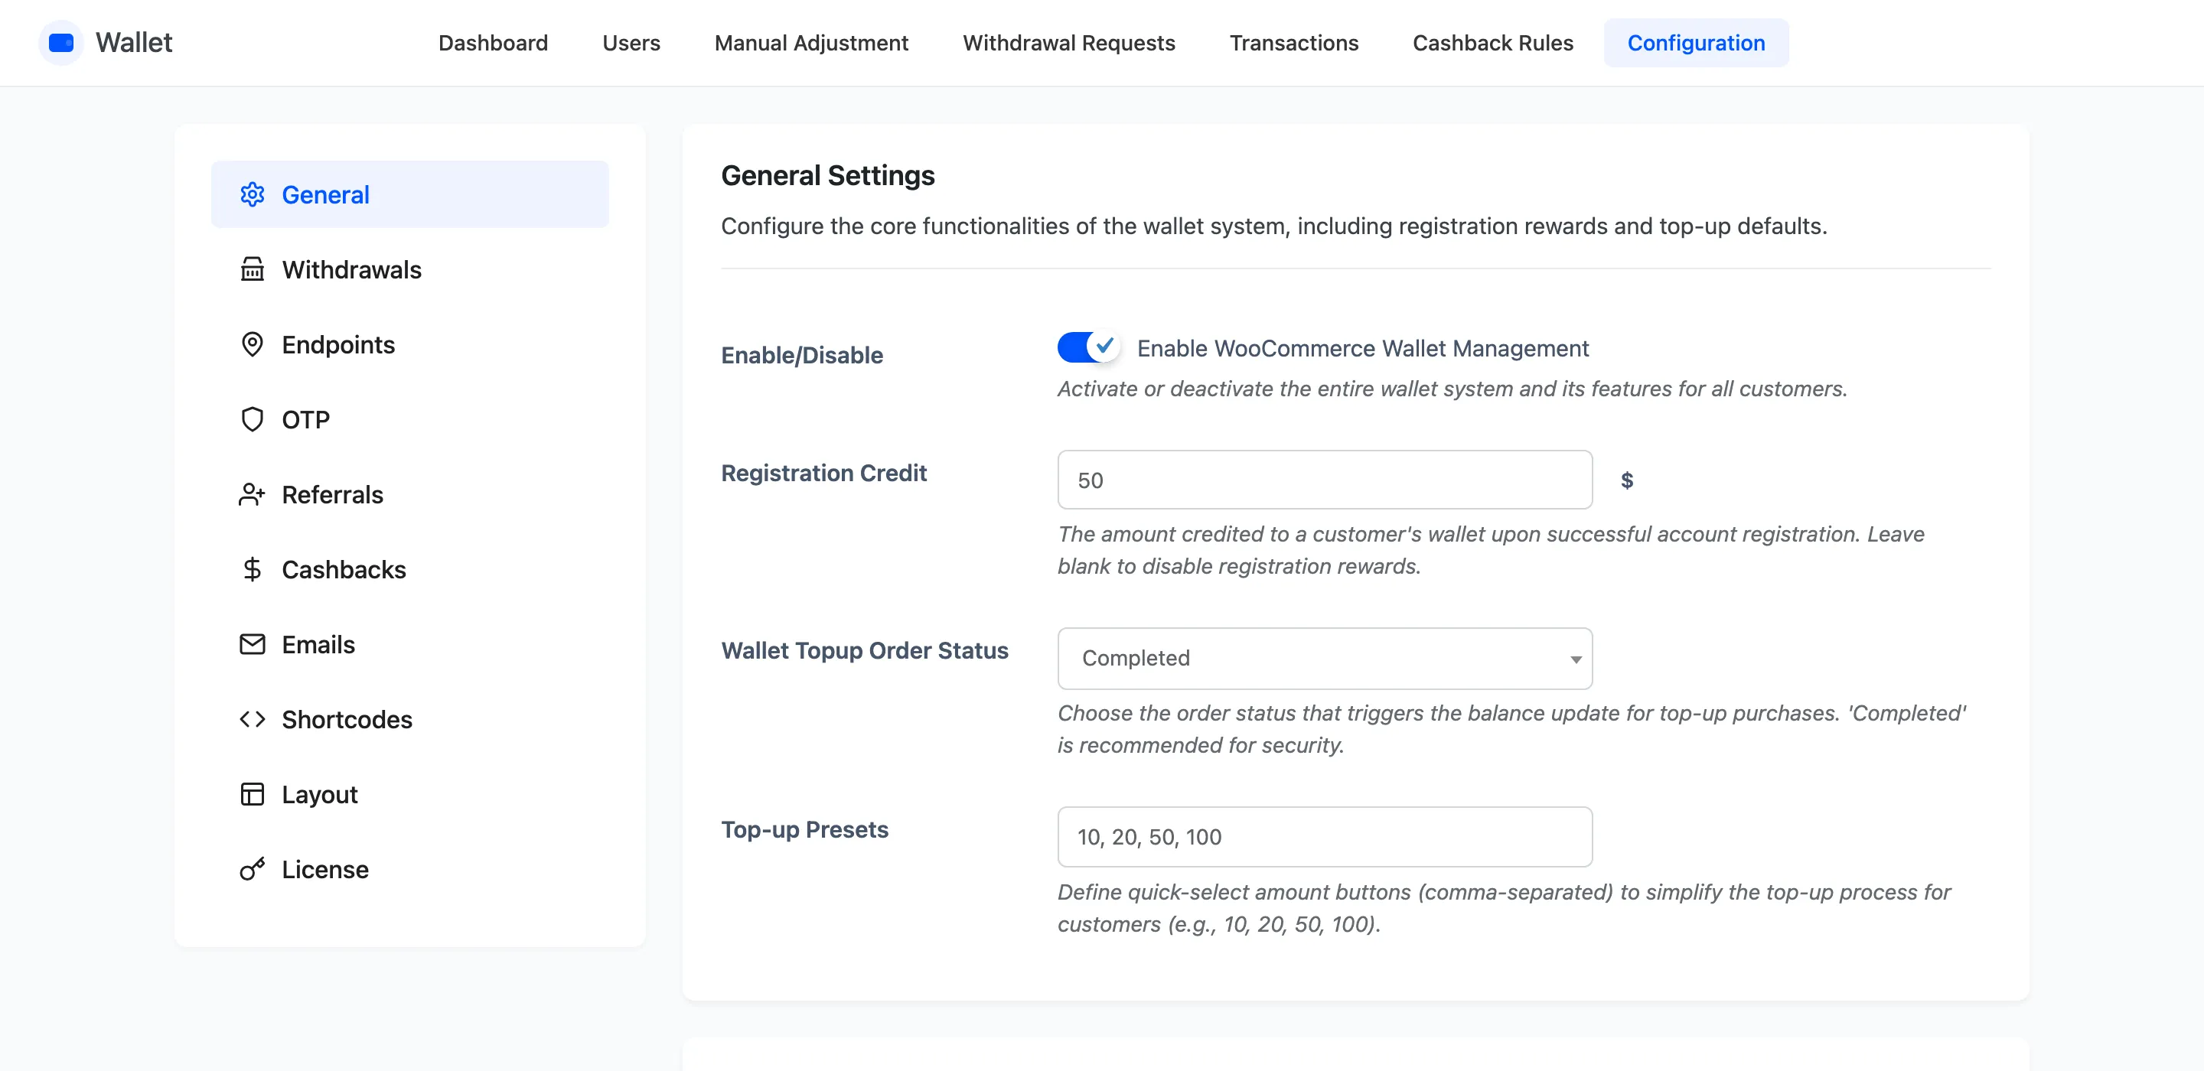Screen dimensions: 2204x1071
Task: Select Layout settings section
Action: click(410, 794)
